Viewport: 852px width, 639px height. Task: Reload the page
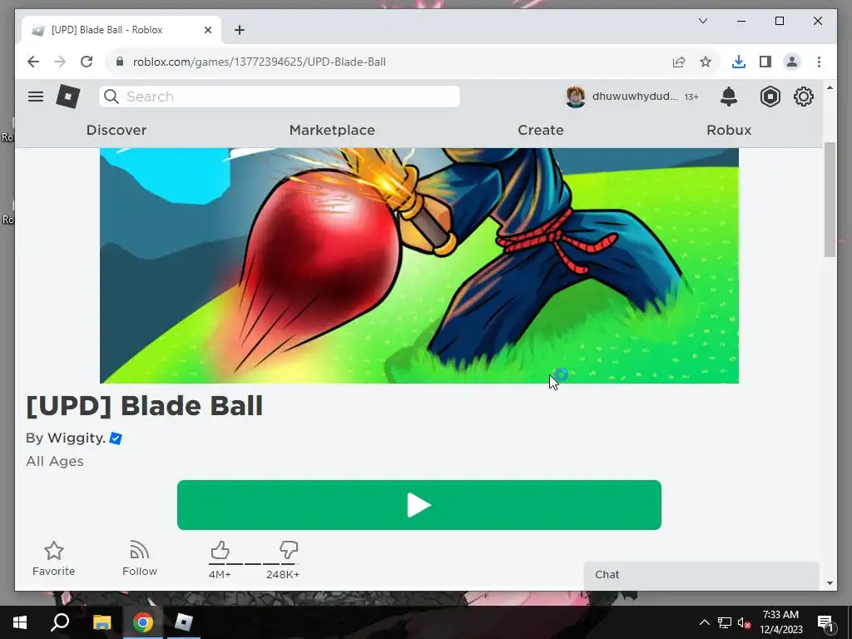87,62
